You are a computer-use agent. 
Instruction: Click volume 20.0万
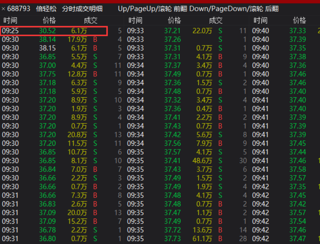click(77, 213)
